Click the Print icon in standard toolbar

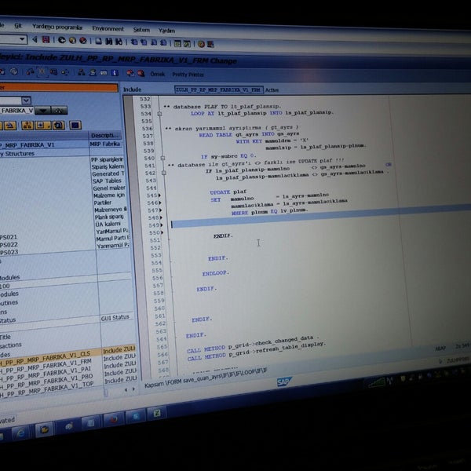click(x=99, y=41)
